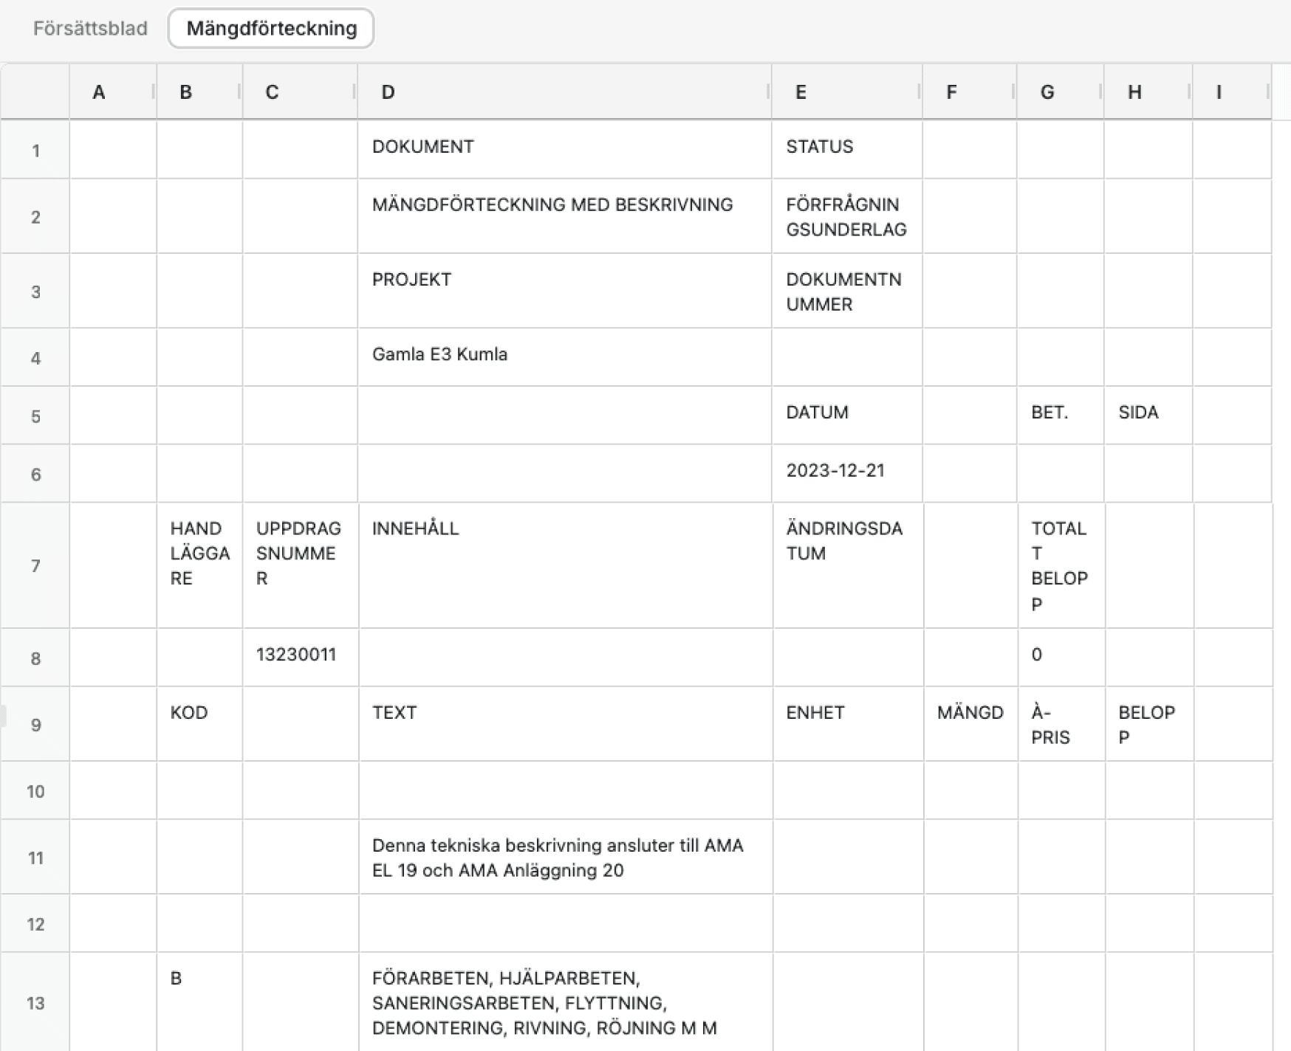Select column C header
The image size is (1291, 1051).
coord(300,92)
